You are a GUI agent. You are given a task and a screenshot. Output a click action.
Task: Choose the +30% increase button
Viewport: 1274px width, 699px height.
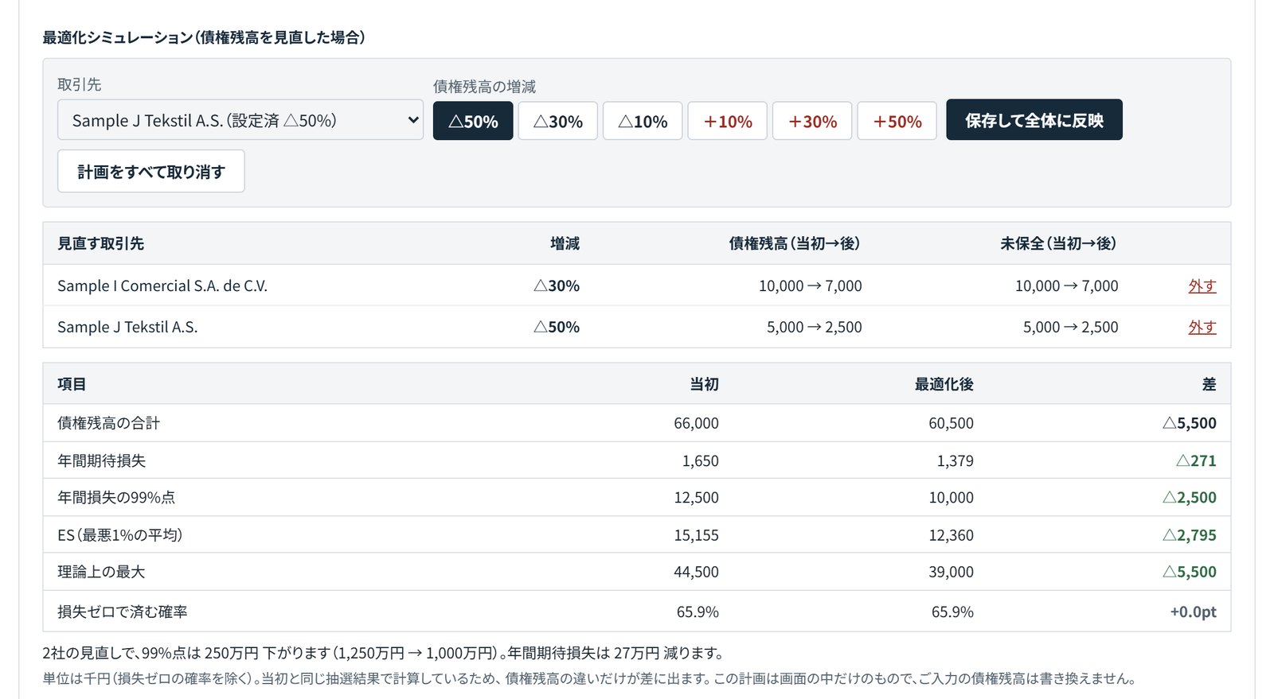[x=812, y=120]
